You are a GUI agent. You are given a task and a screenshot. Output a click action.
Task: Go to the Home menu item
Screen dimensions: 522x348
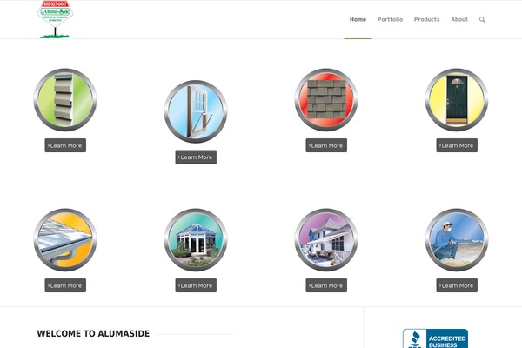click(358, 19)
